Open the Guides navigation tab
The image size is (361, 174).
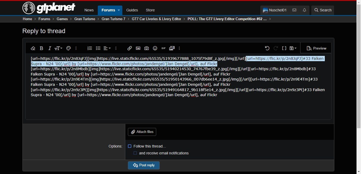coord(132,10)
